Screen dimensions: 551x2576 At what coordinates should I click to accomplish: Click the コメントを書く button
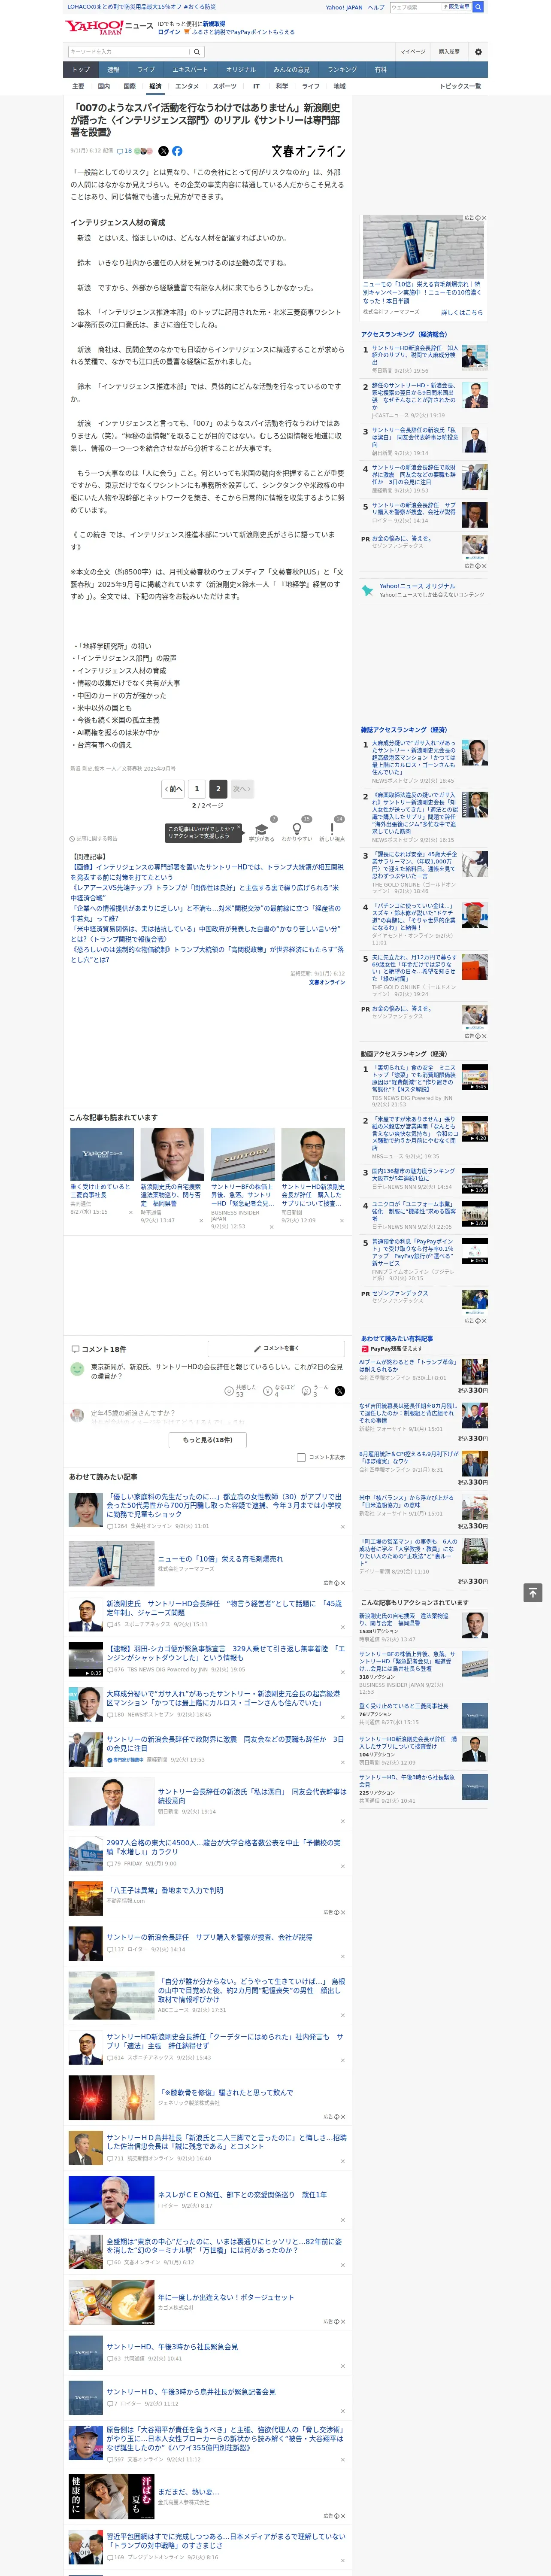tap(277, 1348)
